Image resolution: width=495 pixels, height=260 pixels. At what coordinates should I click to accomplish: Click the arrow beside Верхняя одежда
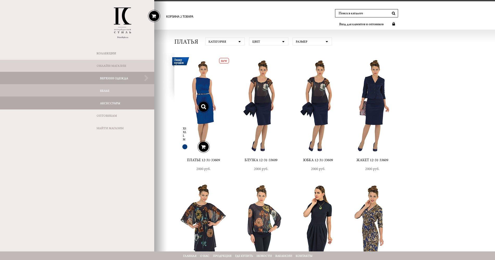click(x=146, y=78)
